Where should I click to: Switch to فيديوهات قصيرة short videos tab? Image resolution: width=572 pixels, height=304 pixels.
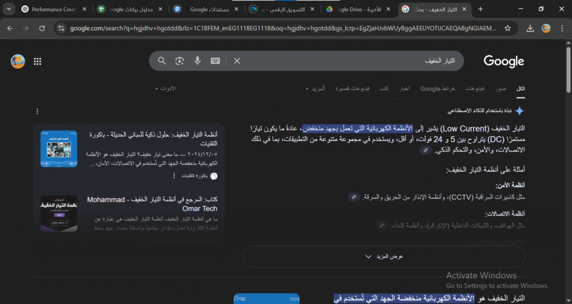tap(352, 89)
